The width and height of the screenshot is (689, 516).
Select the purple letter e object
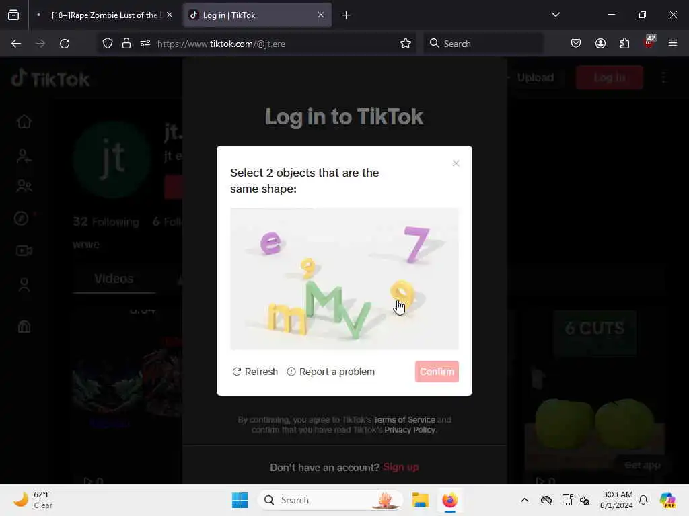[270, 243]
